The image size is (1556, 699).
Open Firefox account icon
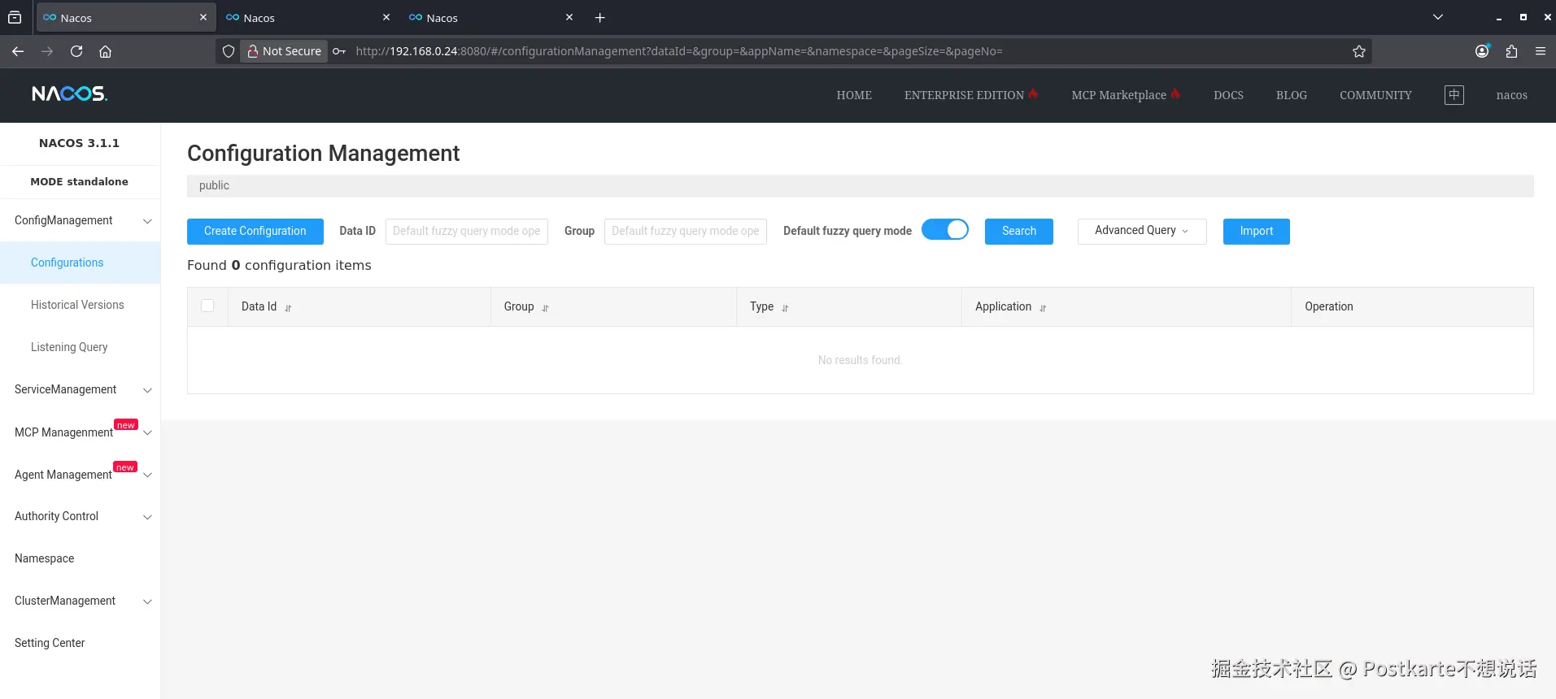tap(1482, 51)
